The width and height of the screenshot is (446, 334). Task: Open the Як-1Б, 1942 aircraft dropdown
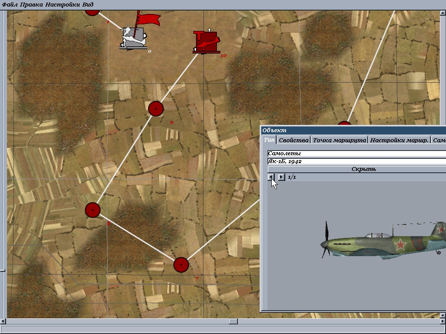(357, 161)
